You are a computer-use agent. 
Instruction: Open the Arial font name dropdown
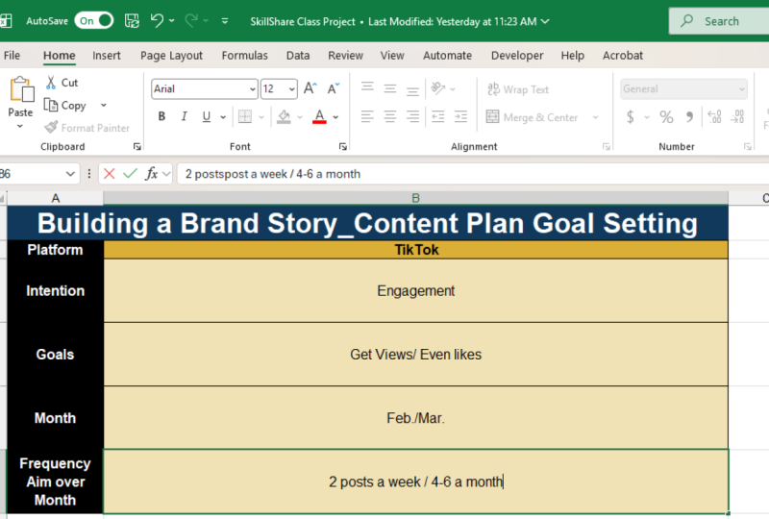(253, 89)
